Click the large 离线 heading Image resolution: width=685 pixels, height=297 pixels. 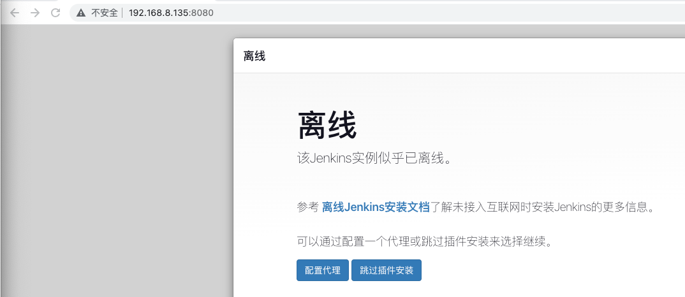(327, 126)
